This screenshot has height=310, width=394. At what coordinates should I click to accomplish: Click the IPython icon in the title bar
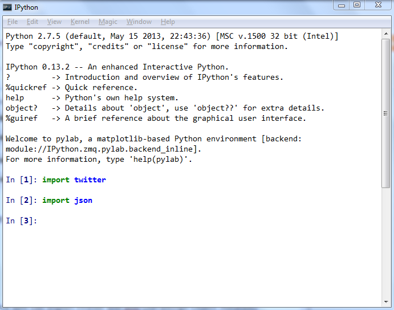(7, 7)
